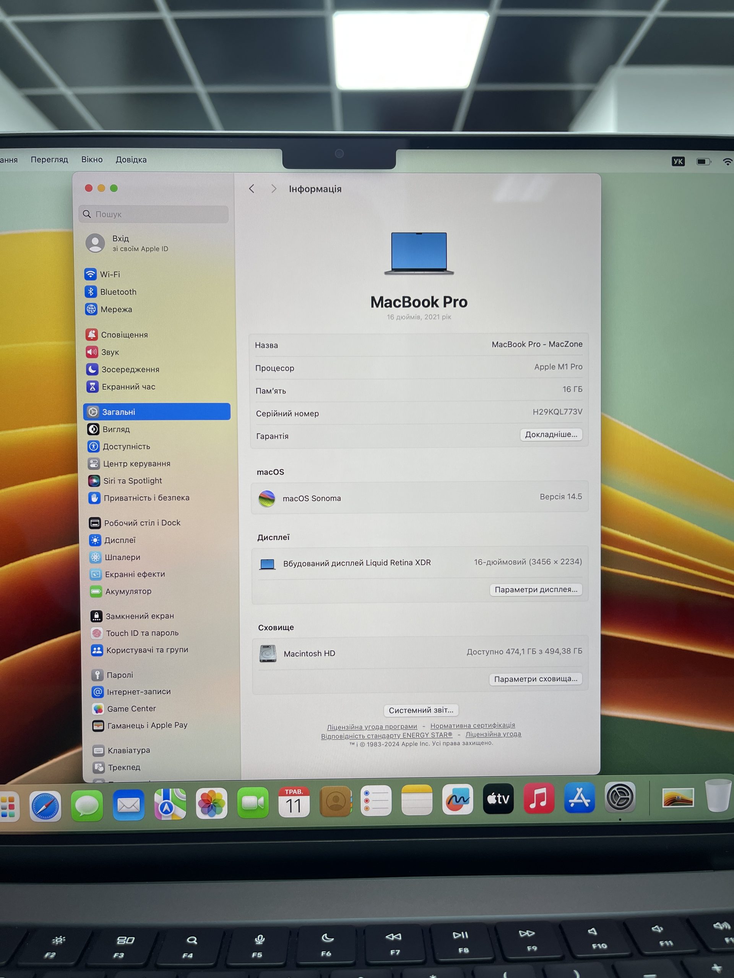Click Параметри сховища button
Image resolution: width=734 pixels, height=978 pixels.
pyautogui.click(x=535, y=679)
